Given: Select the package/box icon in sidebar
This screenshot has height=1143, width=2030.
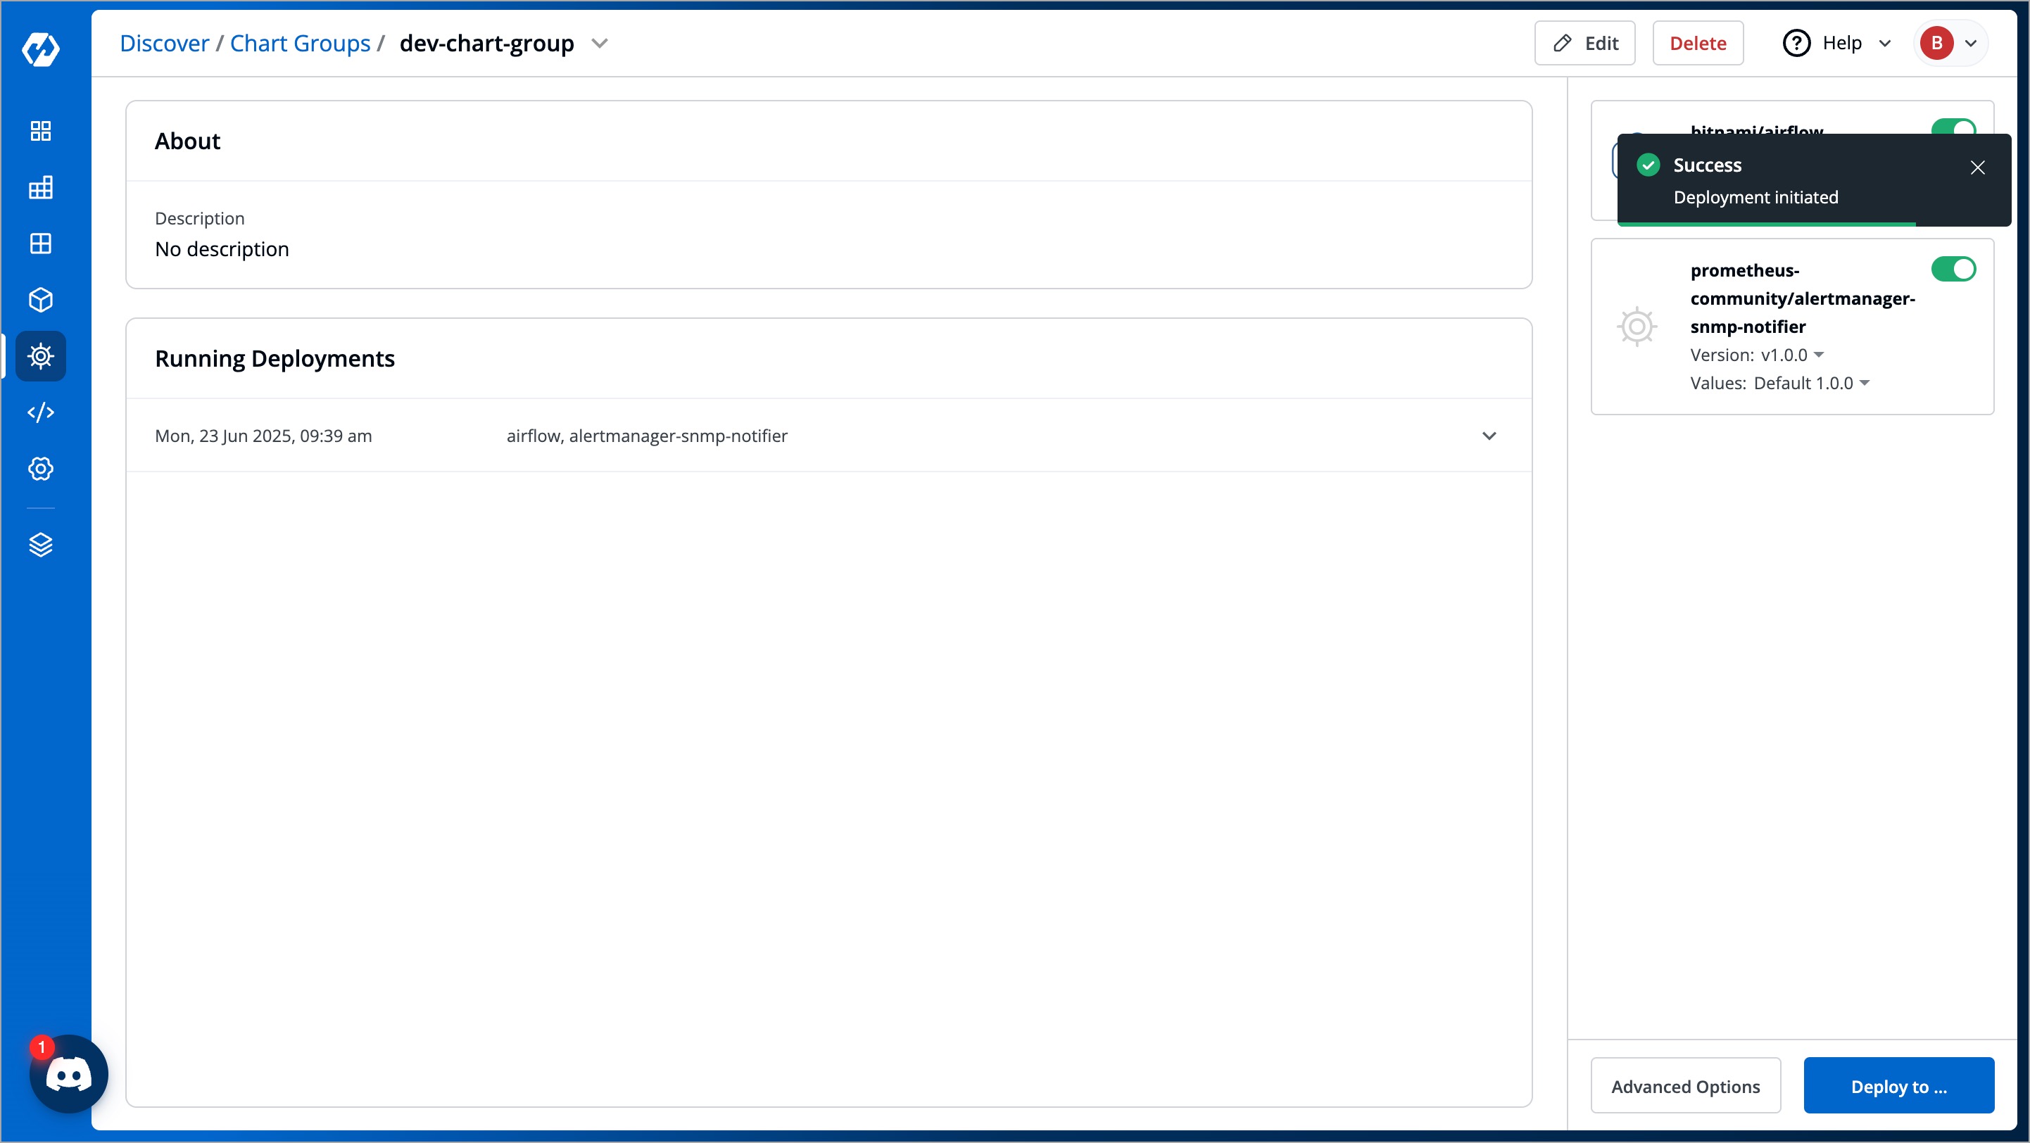Looking at the screenshot, I should tap(40, 299).
